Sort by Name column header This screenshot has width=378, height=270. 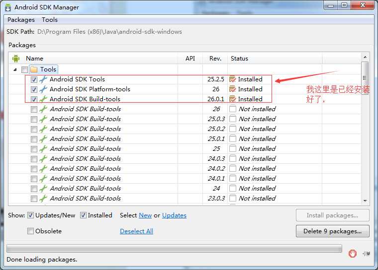click(34, 59)
